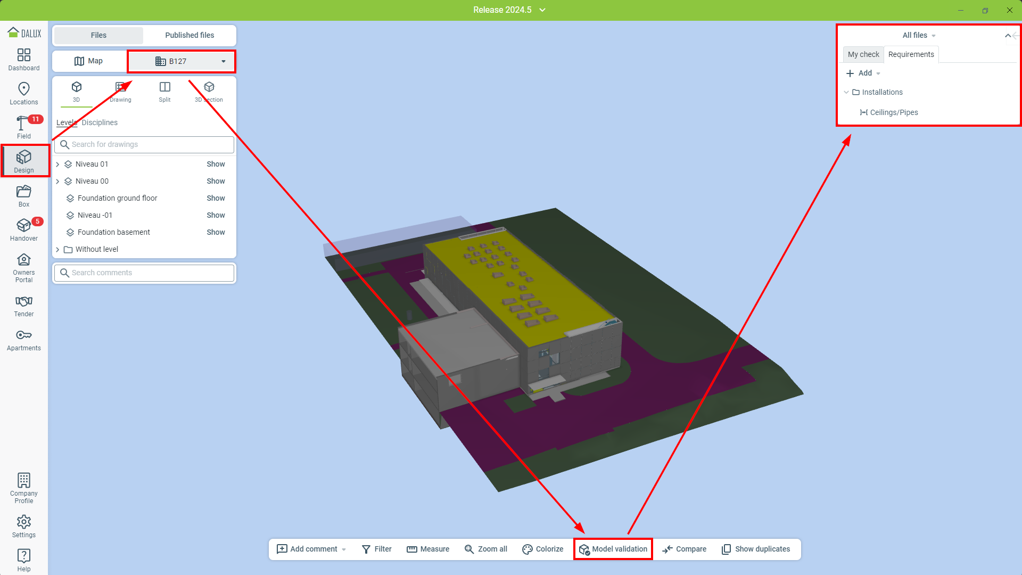Show Niveau 01 level

click(x=216, y=164)
